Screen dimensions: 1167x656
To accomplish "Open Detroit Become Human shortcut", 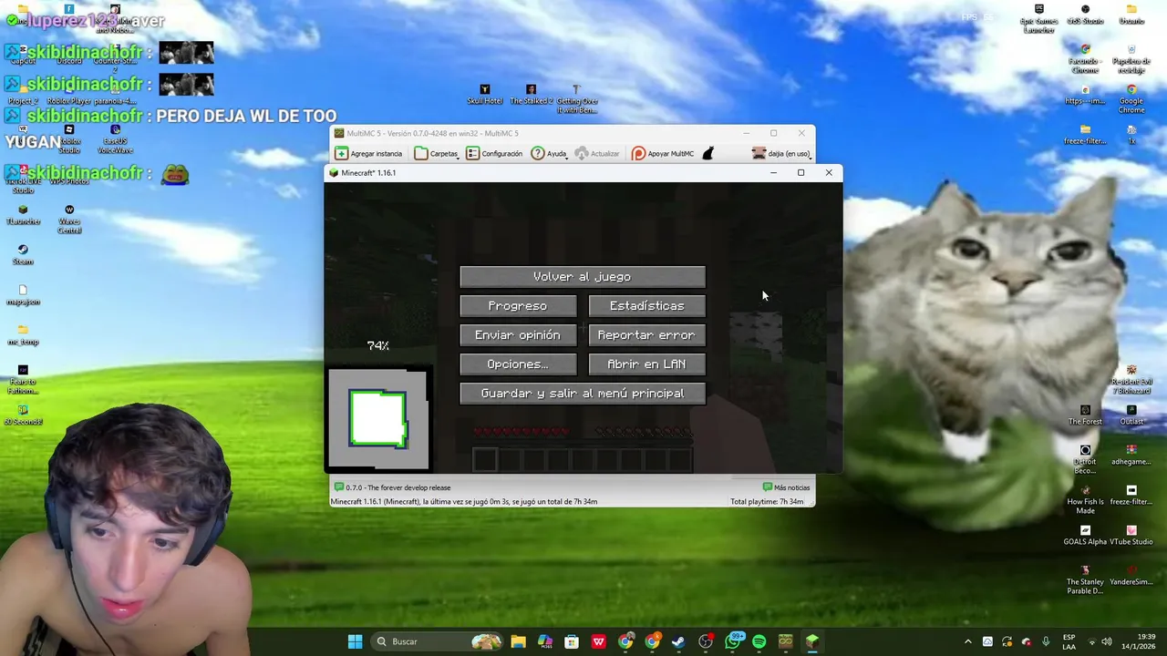I will pyautogui.click(x=1085, y=459).
